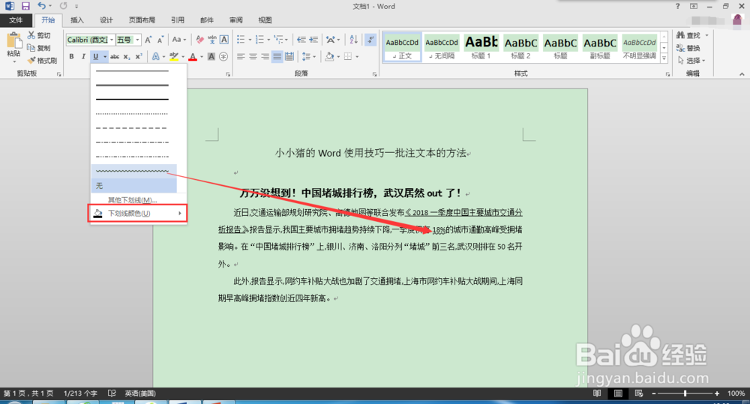Click the yellow text highlight color button
This screenshot has height=404, width=750.
(x=174, y=56)
